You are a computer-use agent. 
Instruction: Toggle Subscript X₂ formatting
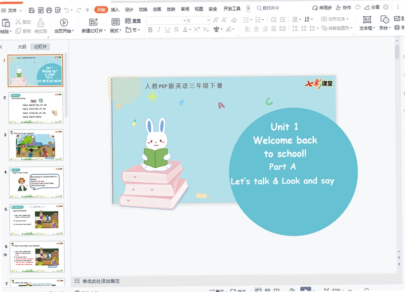pos(206,30)
